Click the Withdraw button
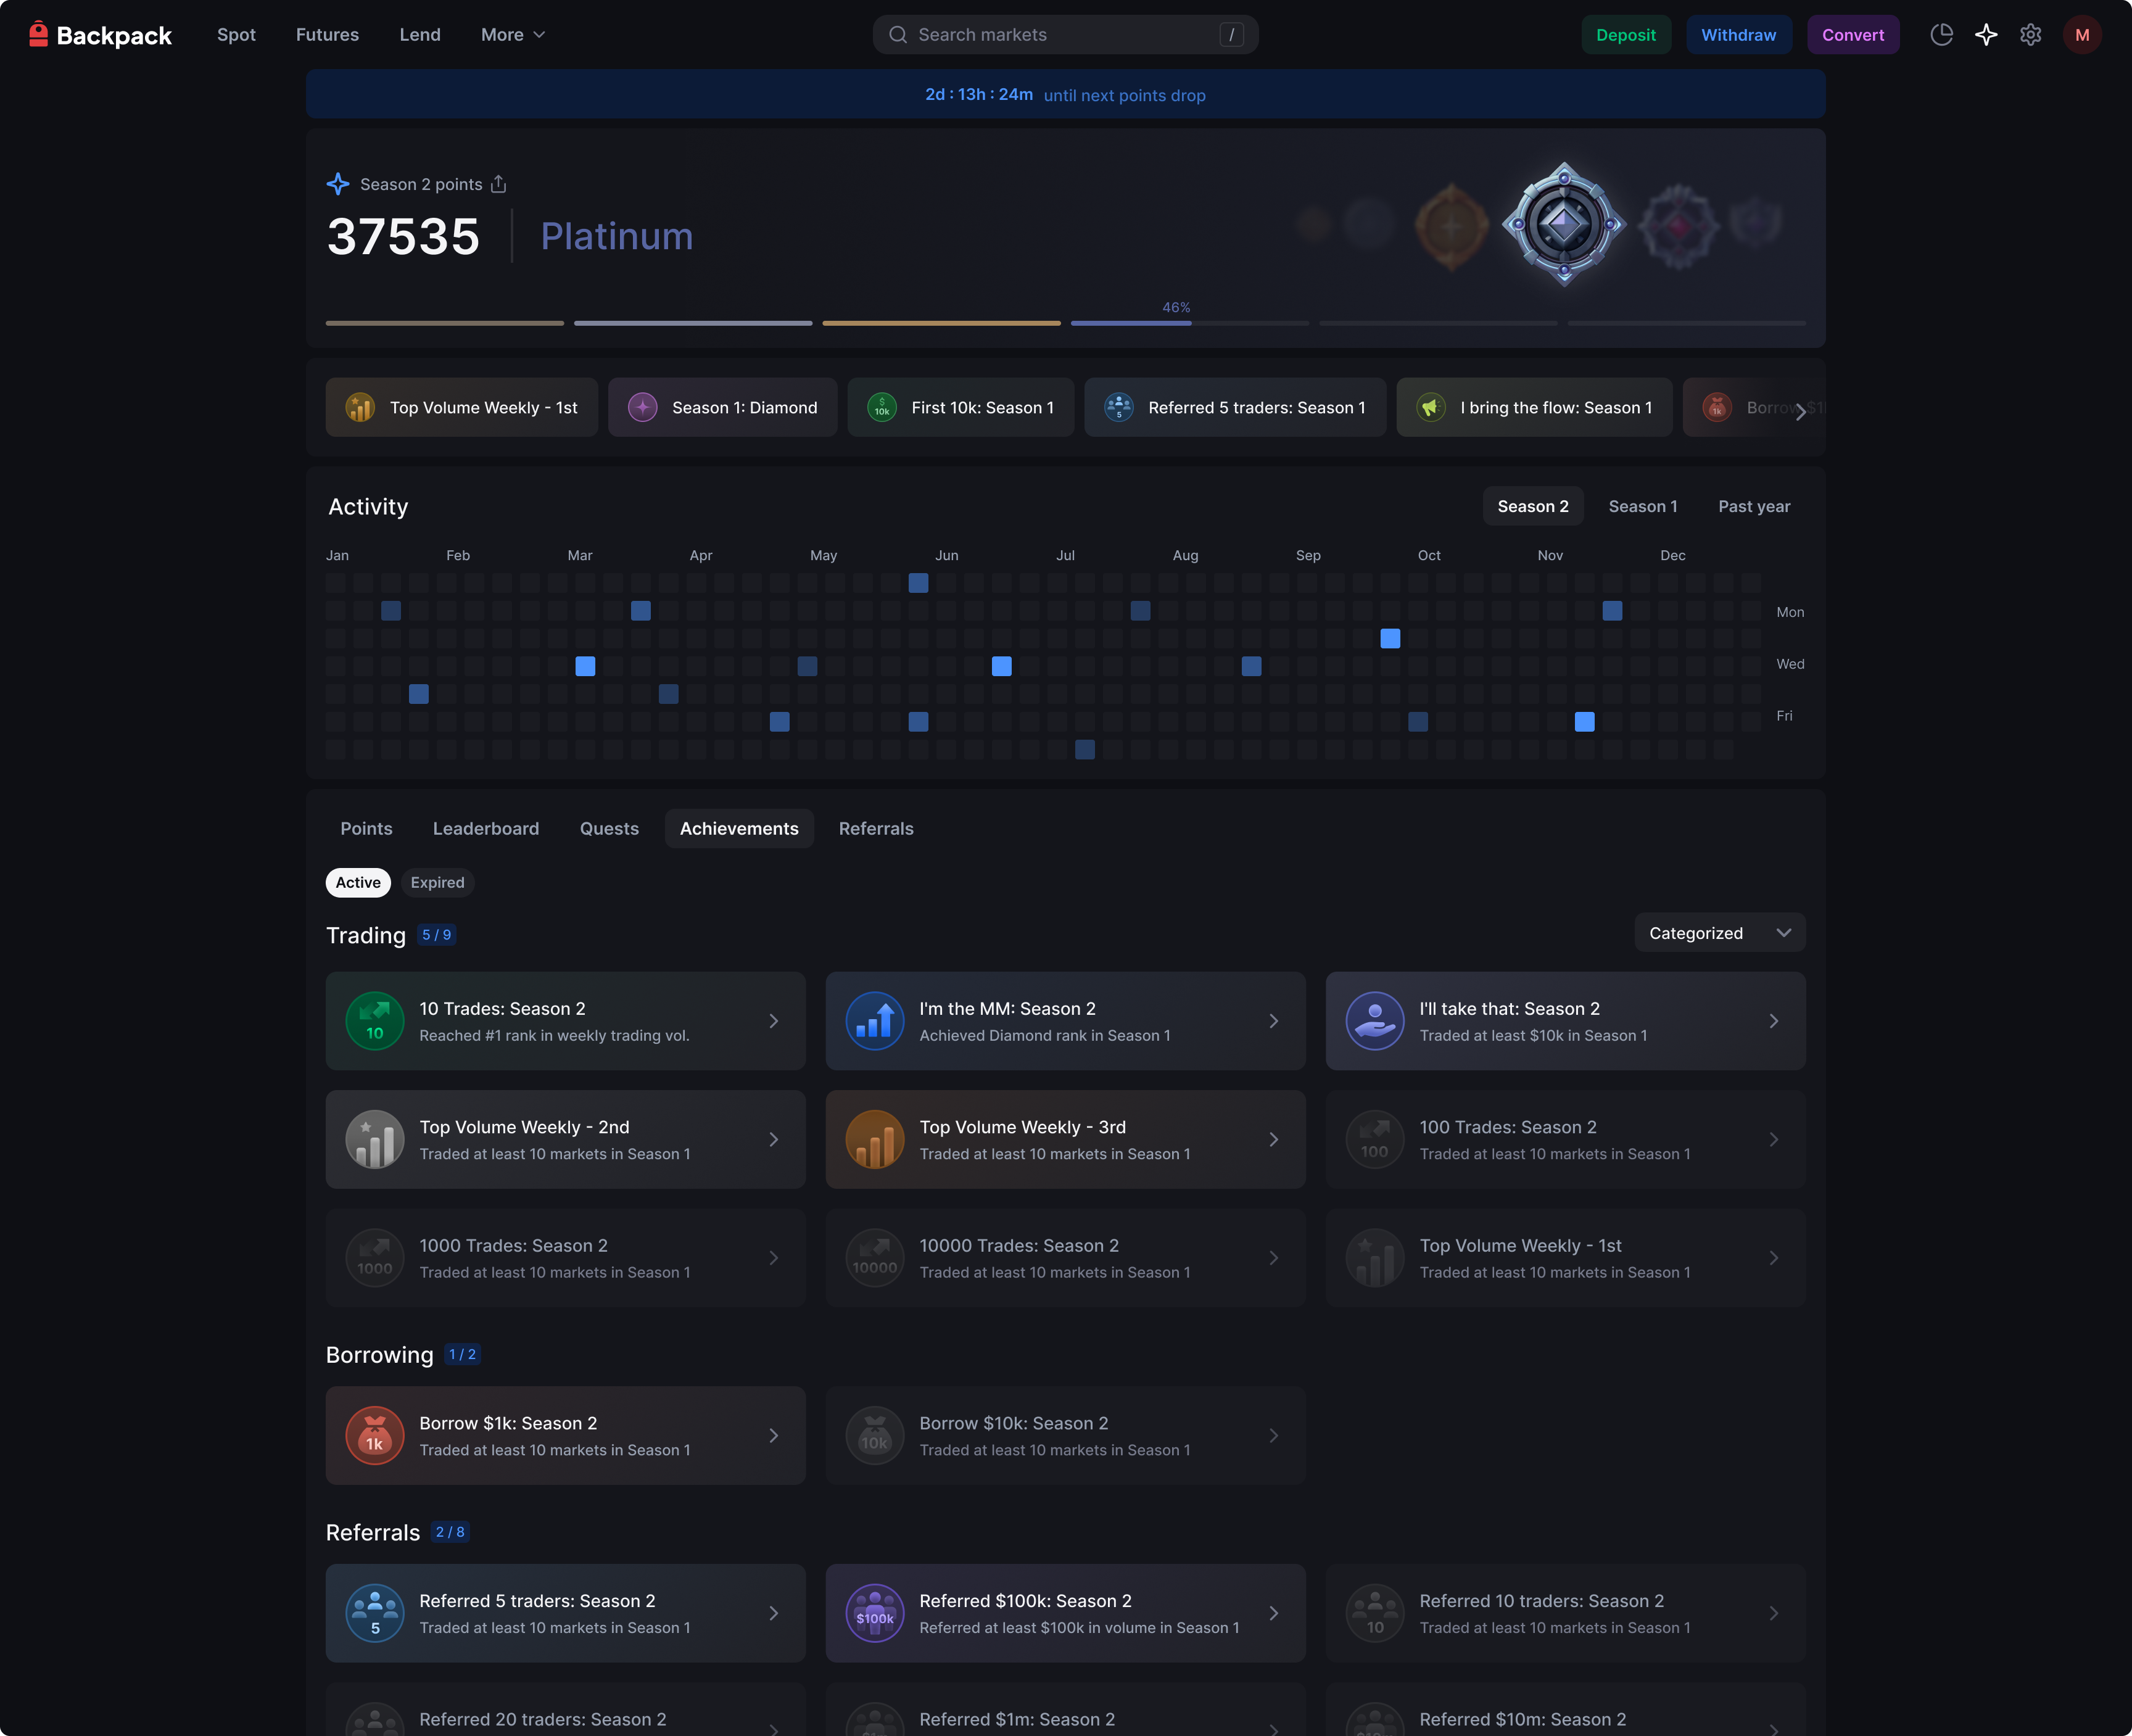Image resolution: width=2132 pixels, height=1736 pixels. (x=1739, y=35)
